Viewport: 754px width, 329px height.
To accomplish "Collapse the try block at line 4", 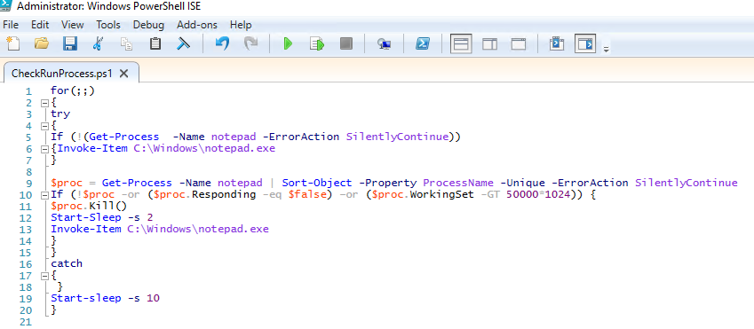I will [44, 126].
